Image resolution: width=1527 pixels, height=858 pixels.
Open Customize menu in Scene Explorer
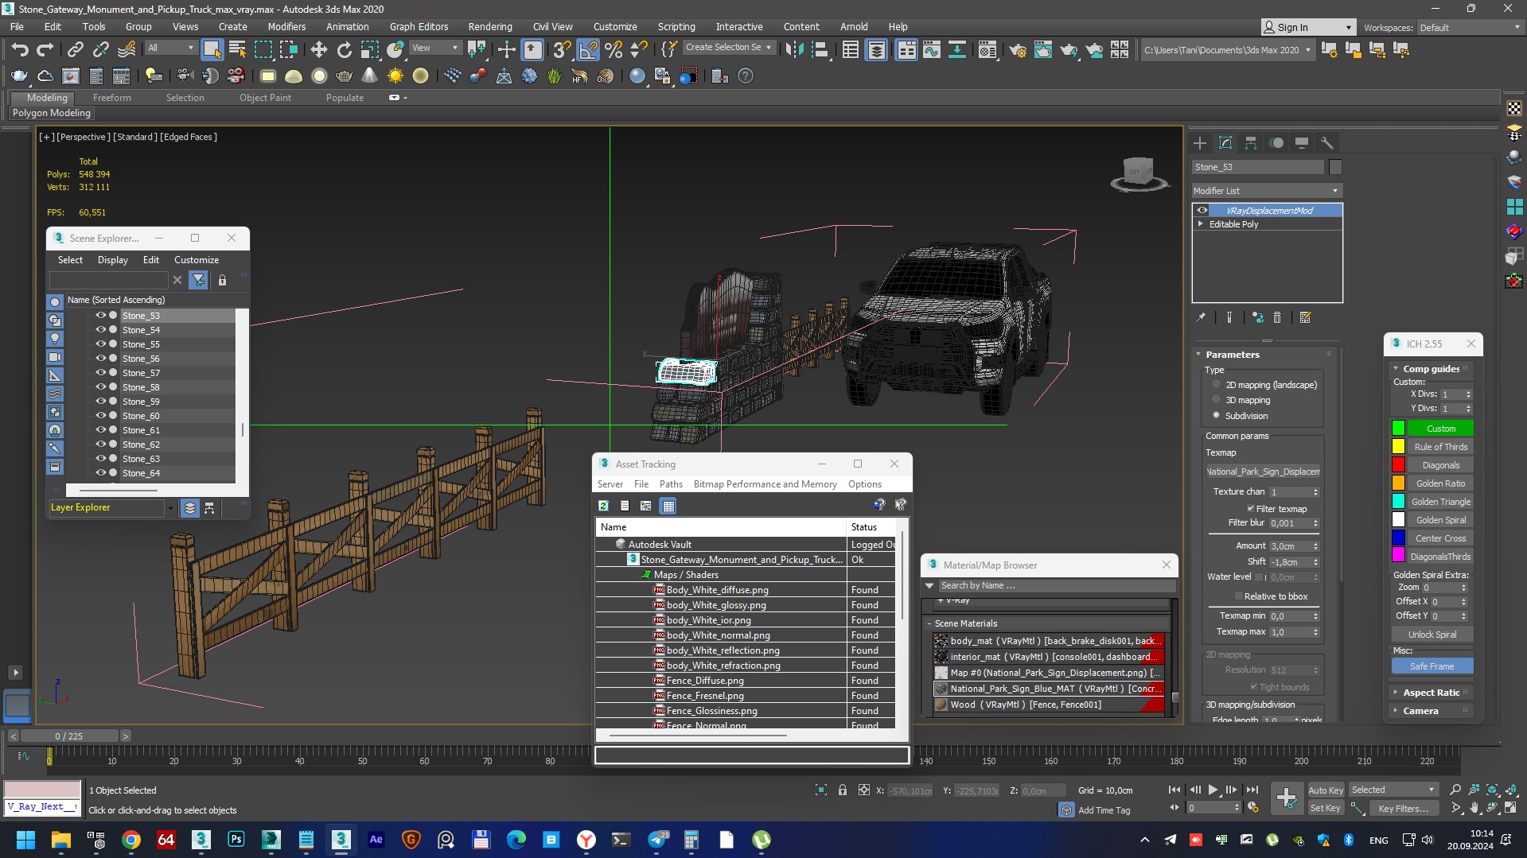click(x=197, y=260)
